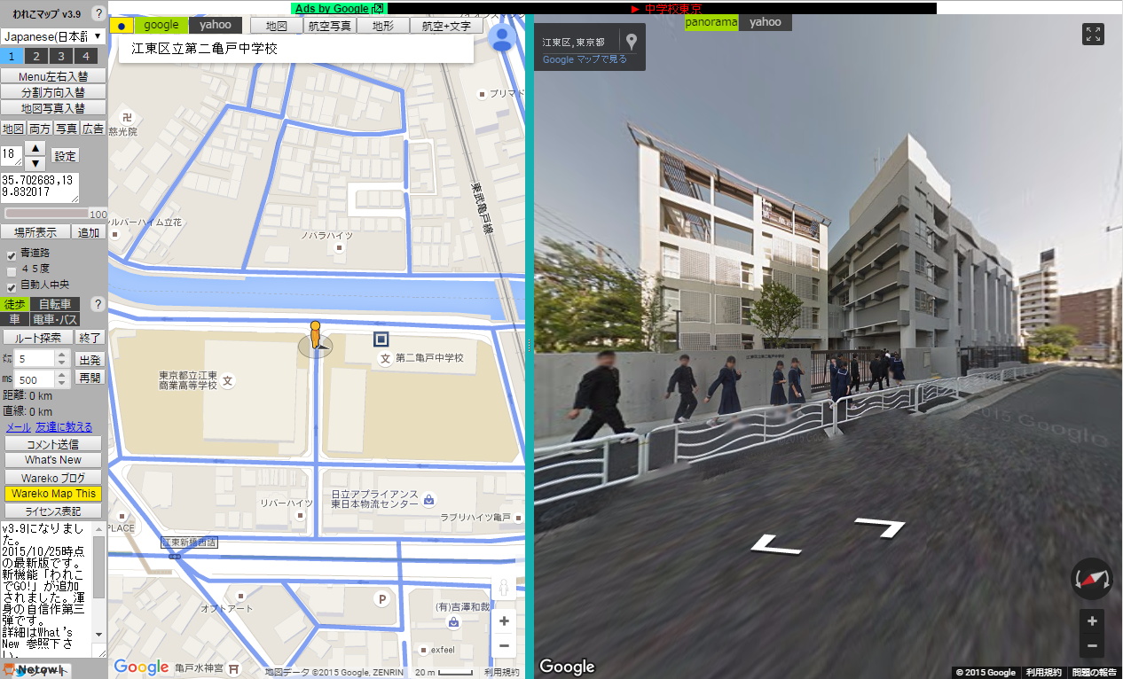Click the 設定 button

coord(65,155)
